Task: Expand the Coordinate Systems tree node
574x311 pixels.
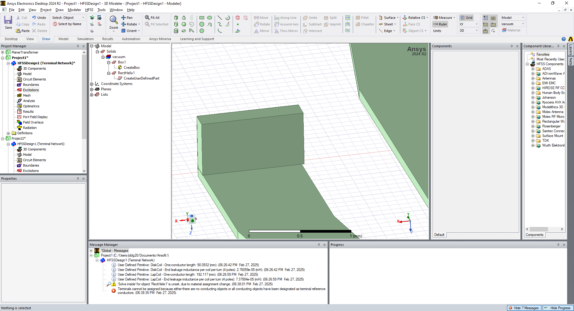Action: pyautogui.click(x=92, y=84)
